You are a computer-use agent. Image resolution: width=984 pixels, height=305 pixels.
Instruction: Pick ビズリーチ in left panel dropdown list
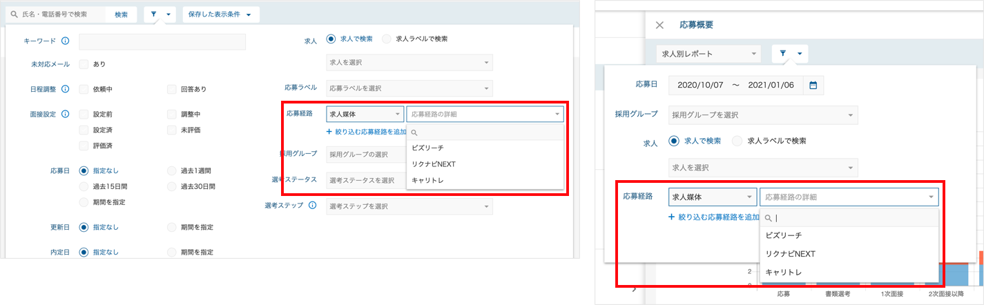pyautogui.click(x=485, y=148)
